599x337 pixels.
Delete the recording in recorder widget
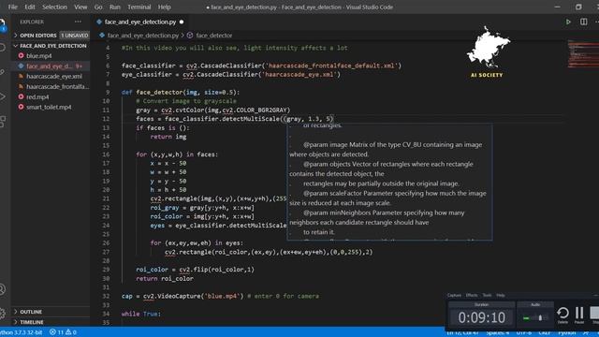tap(562, 315)
